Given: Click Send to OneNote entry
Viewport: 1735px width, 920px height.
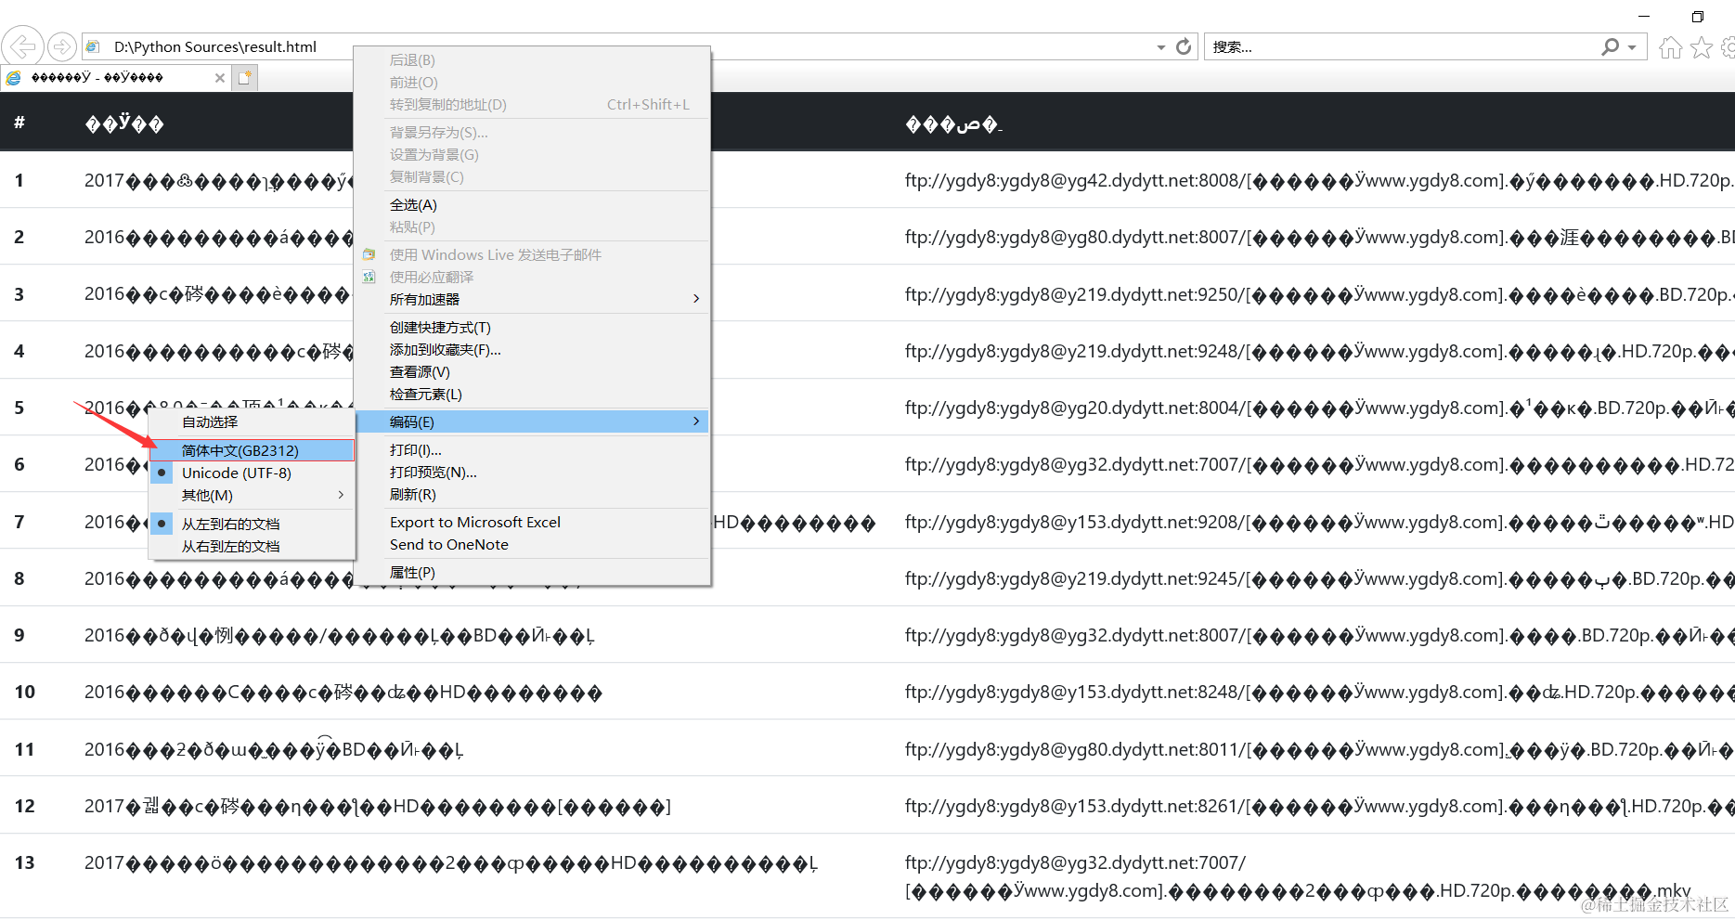Looking at the screenshot, I should [532, 544].
